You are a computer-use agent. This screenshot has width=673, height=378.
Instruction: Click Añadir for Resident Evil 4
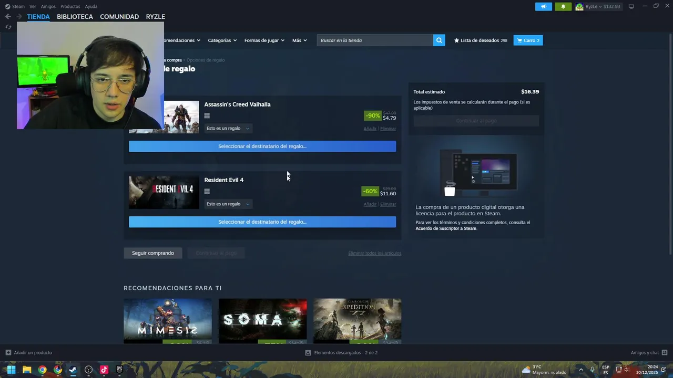(370, 204)
